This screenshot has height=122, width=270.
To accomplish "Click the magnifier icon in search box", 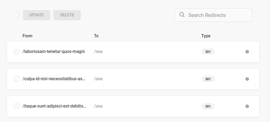I will coord(182,15).
